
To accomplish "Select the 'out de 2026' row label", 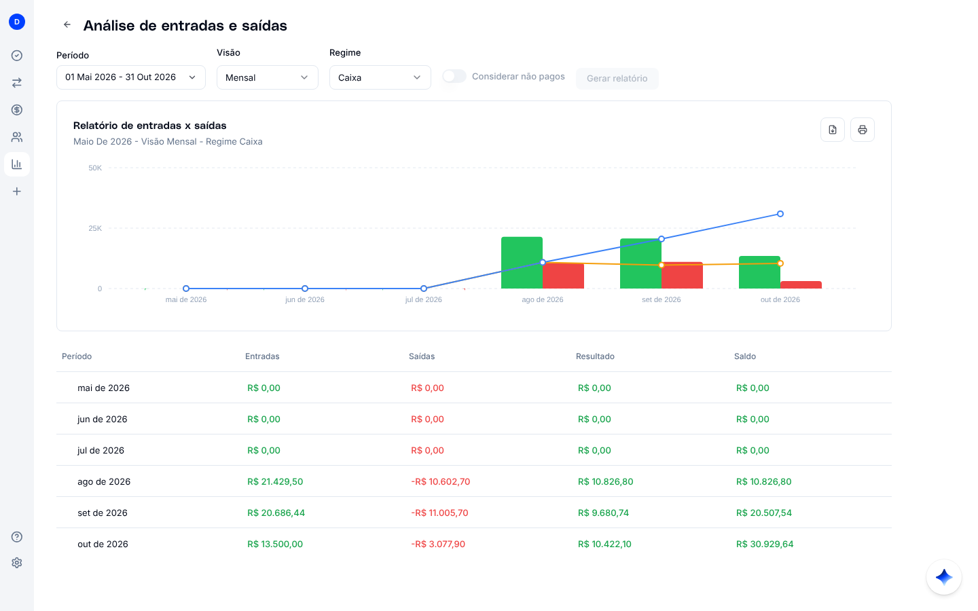I will pyautogui.click(x=103, y=544).
